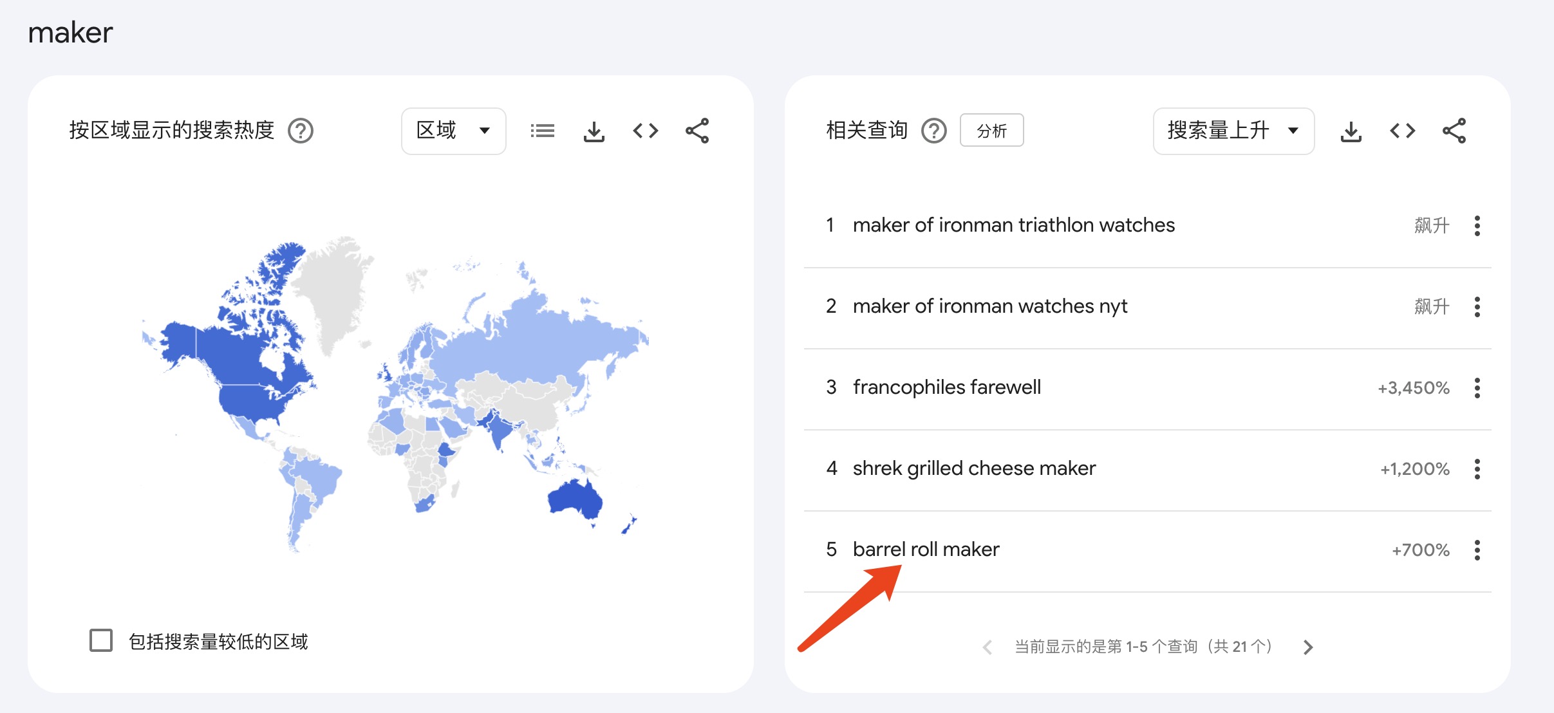Enable 包括搜索量较低的区域 checkbox
Viewport: 1554px width, 713px height.
tap(101, 641)
